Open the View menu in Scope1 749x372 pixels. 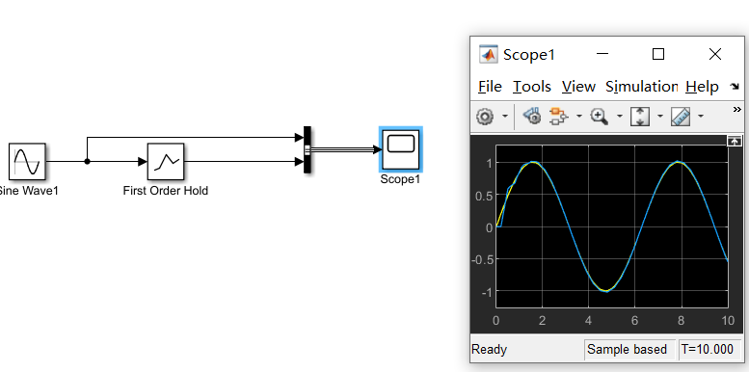(578, 87)
